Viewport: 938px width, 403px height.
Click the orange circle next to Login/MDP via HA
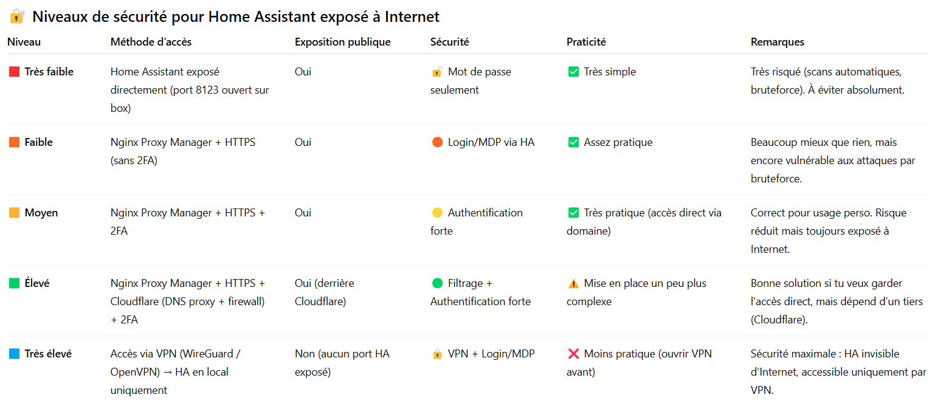tap(436, 142)
